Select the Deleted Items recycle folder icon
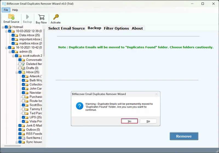219x153 pixels. coord(23,64)
